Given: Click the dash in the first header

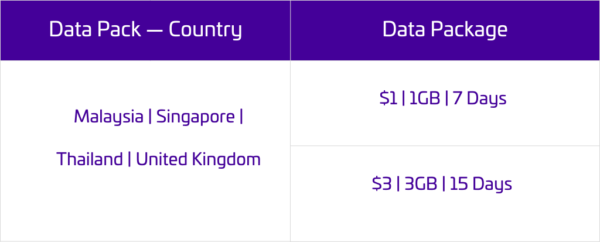Looking at the screenshot, I should 155,30.
